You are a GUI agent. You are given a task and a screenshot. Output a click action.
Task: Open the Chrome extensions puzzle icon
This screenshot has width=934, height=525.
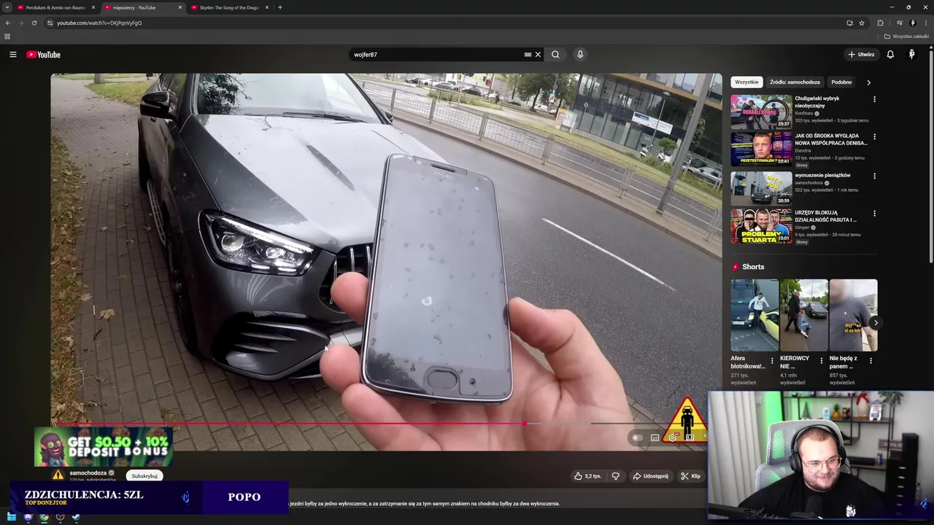point(880,23)
